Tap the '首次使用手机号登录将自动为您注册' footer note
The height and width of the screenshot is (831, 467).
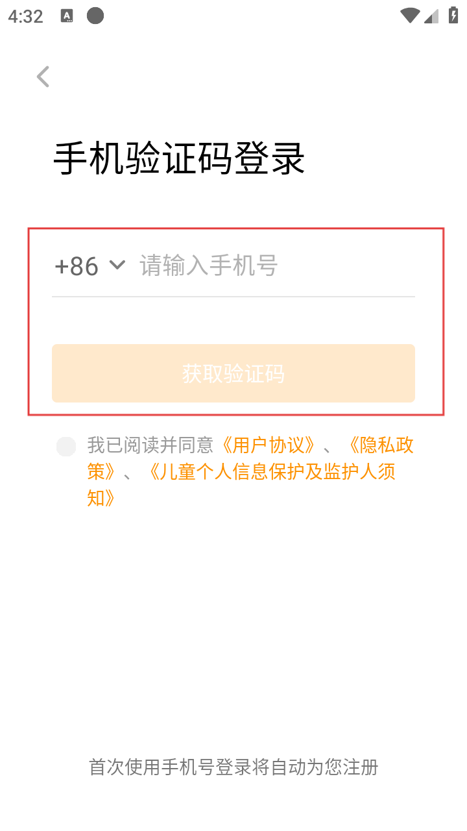click(x=233, y=767)
